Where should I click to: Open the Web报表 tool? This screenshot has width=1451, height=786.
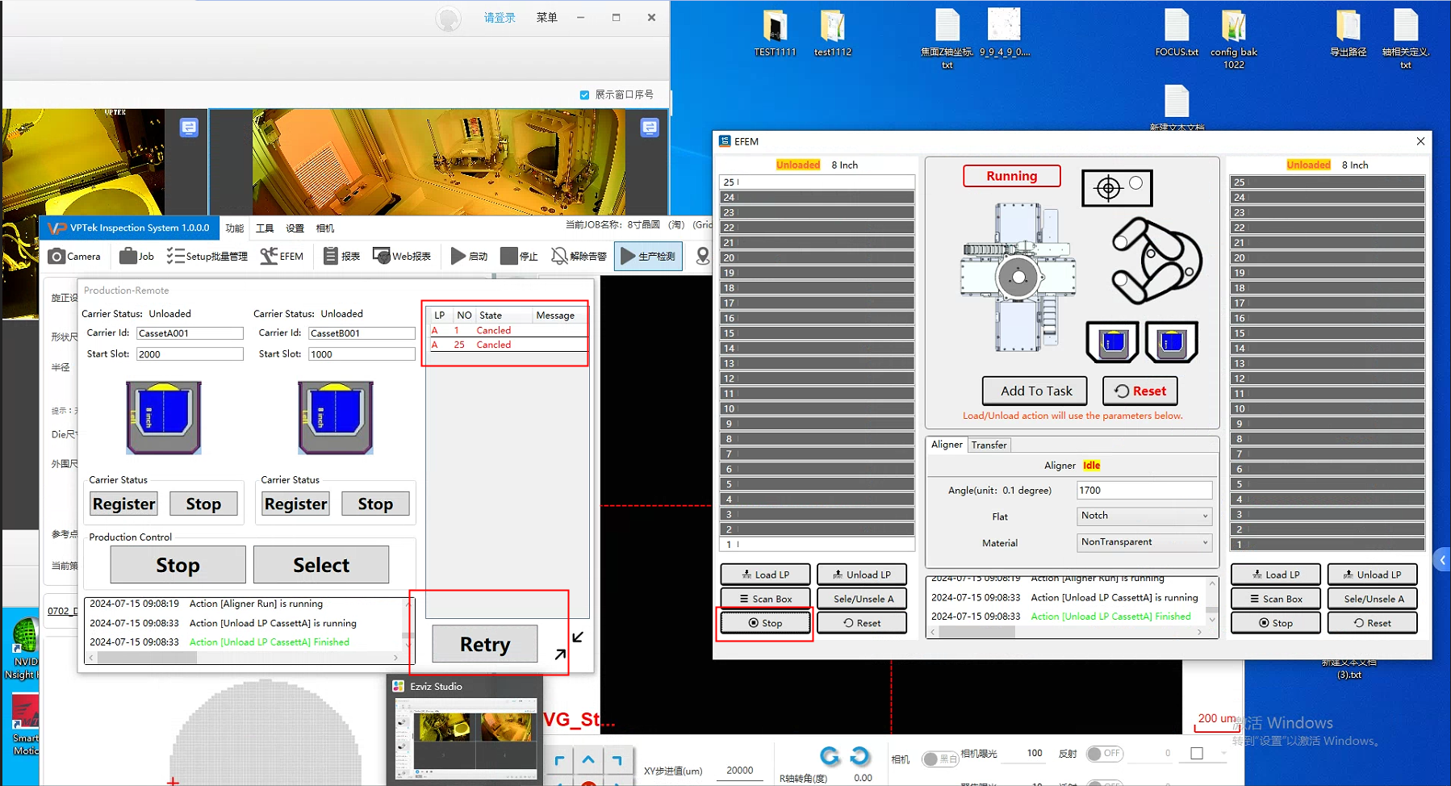tap(402, 257)
